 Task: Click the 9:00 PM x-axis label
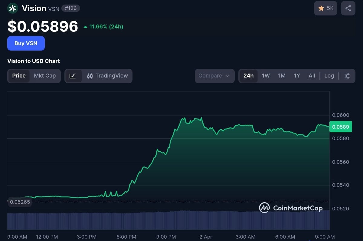point(166,237)
